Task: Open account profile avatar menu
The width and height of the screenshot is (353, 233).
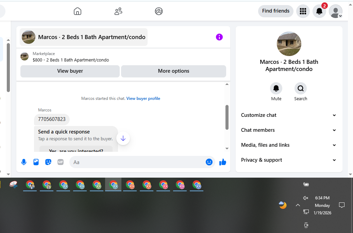Action: (x=336, y=11)
